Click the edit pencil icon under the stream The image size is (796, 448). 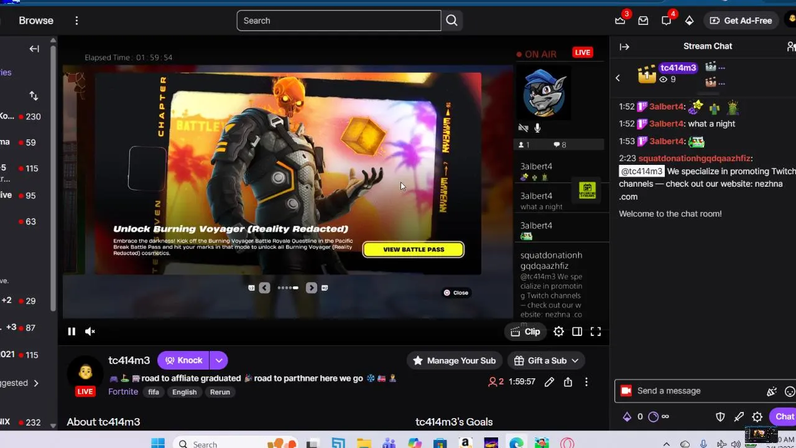[549, 382]
